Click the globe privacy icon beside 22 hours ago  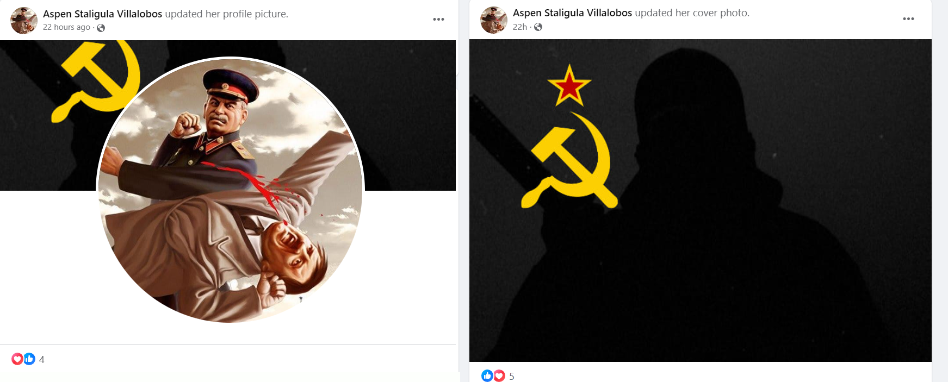coord(101,28)
